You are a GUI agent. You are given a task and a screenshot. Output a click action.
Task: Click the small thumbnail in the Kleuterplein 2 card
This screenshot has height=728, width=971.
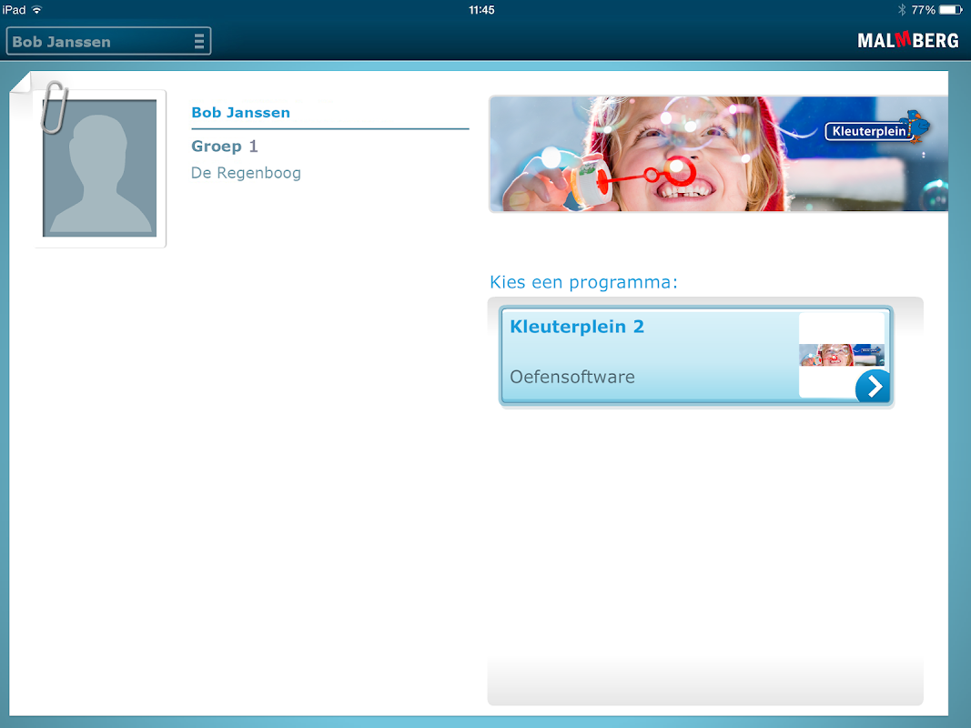[x=842, y=355]
